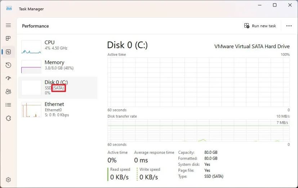Click the Disk transfer rate graph
This screenshot has height=188, width=298.
[x=199, y=130]
